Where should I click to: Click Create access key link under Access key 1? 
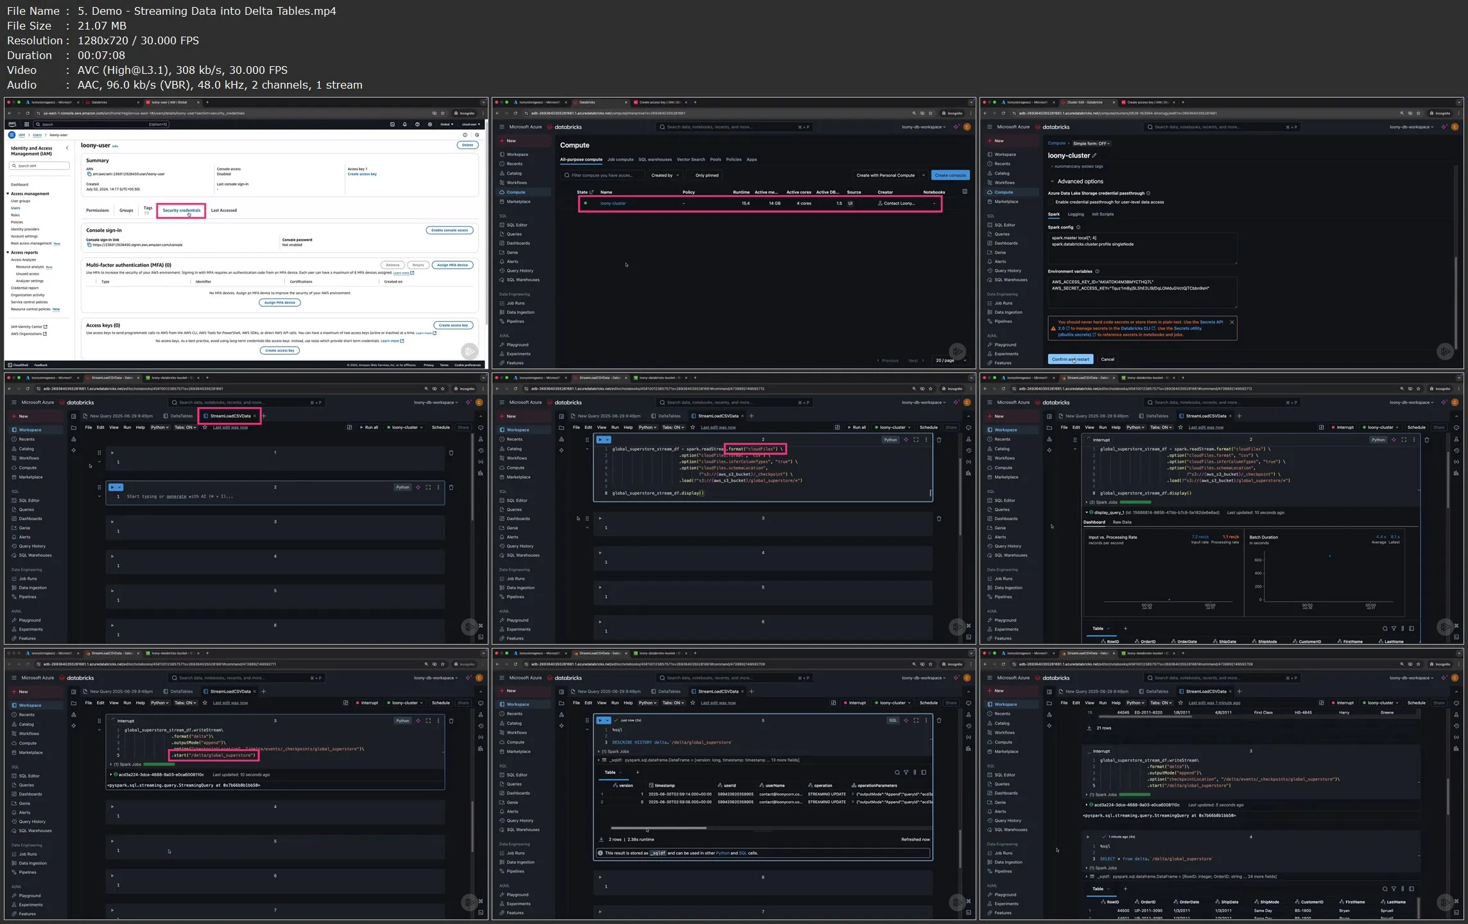coord(362,174)
